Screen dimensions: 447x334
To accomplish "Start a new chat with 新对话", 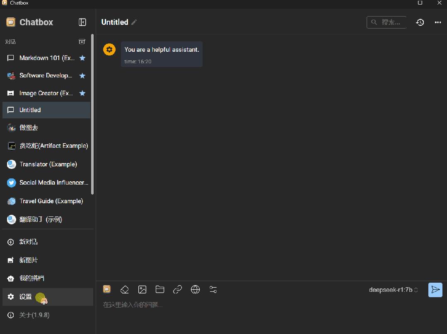I will [48, 242].
